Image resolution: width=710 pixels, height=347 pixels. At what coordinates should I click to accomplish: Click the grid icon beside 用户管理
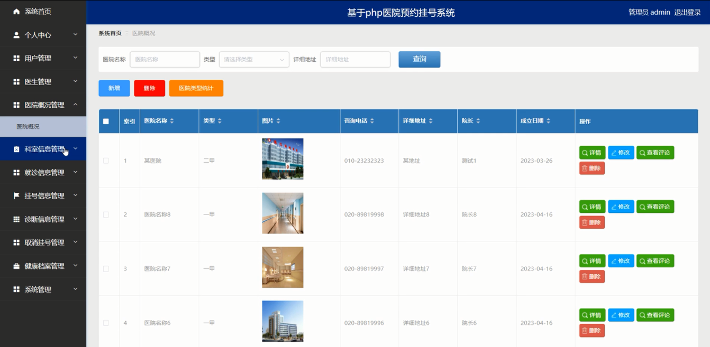coord(16,58)
